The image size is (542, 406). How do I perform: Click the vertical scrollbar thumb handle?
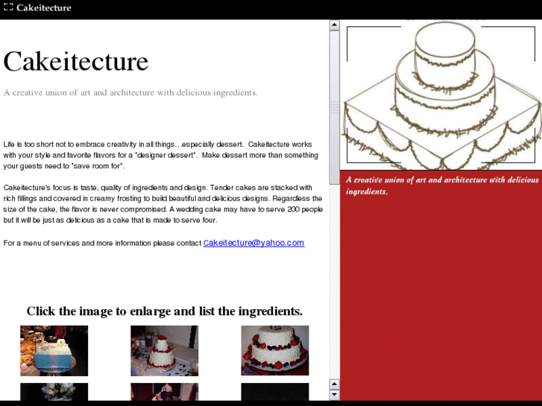tap(335, 107)
